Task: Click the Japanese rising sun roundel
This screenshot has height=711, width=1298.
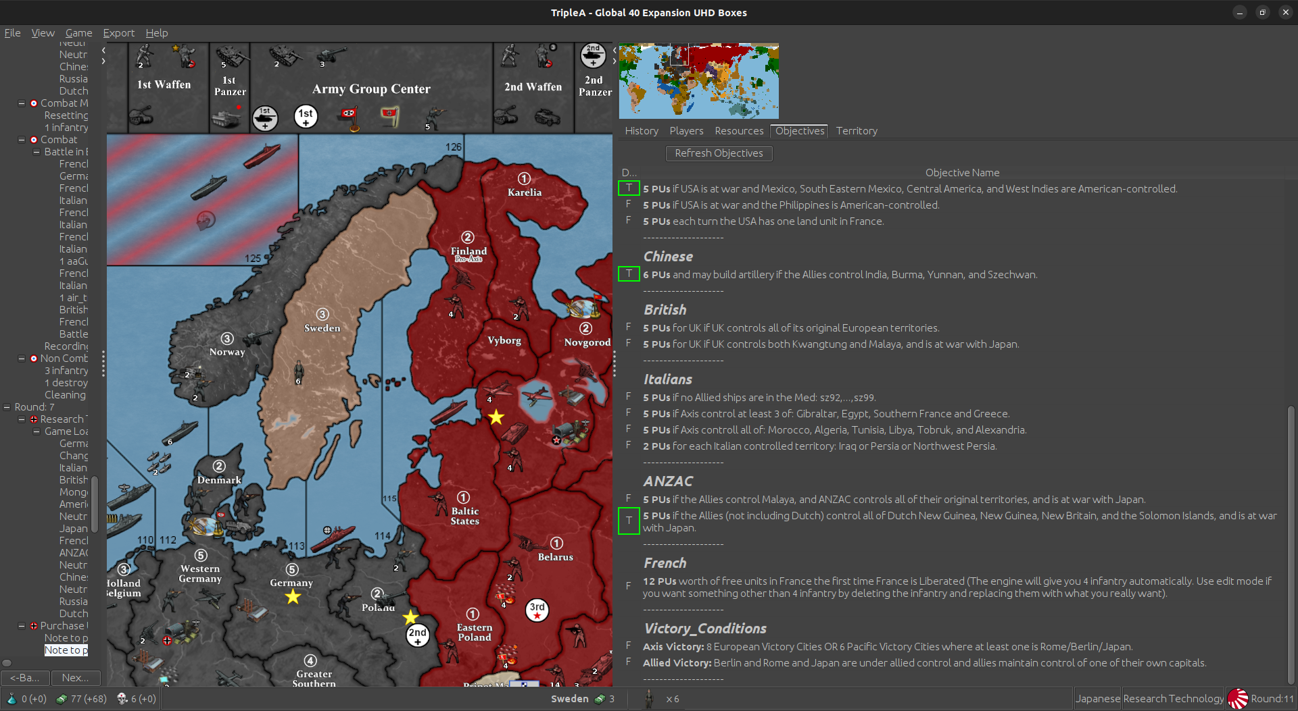Action: click(x=1238, y=699)
